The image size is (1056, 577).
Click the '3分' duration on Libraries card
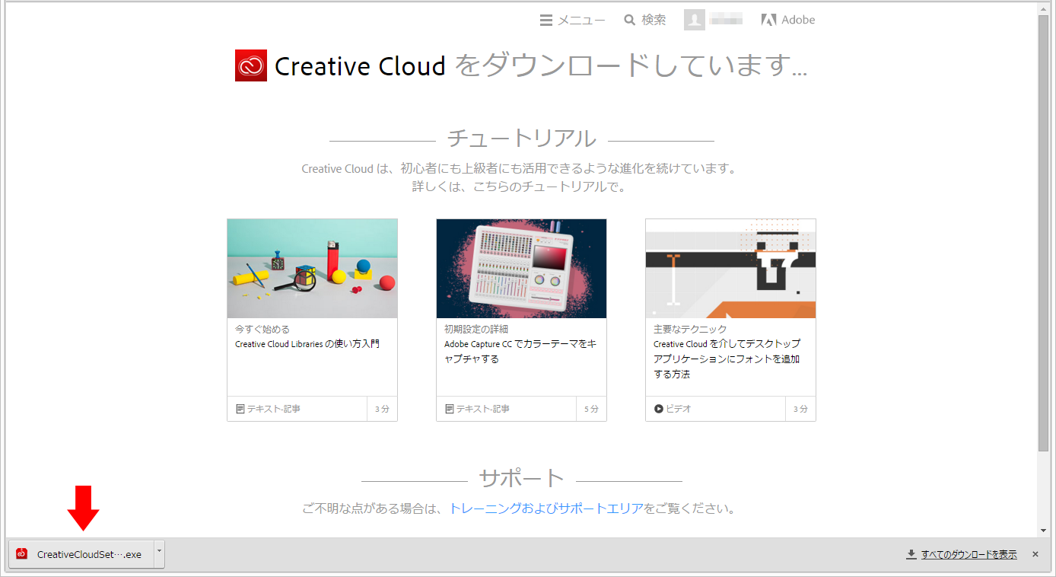click(x=382, y=409)
